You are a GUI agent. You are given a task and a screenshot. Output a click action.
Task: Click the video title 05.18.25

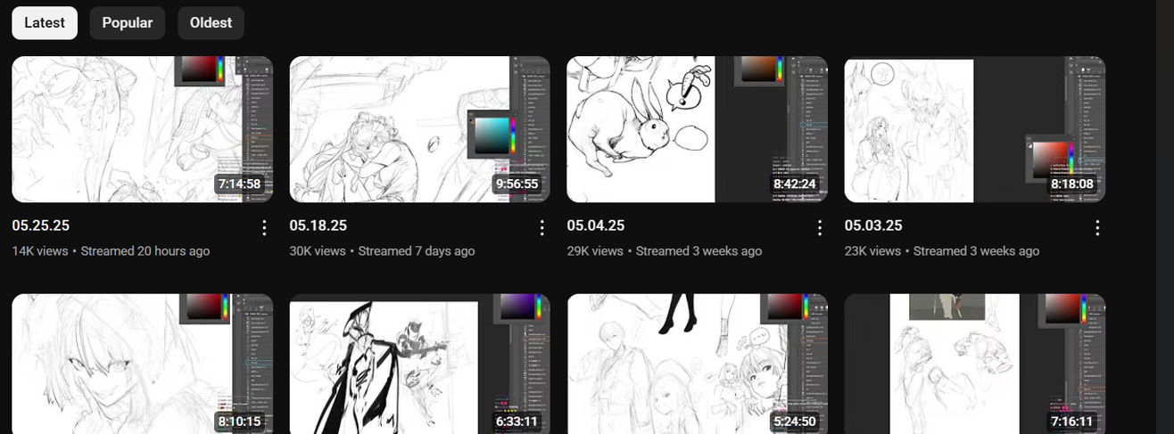tap(318, 226)
